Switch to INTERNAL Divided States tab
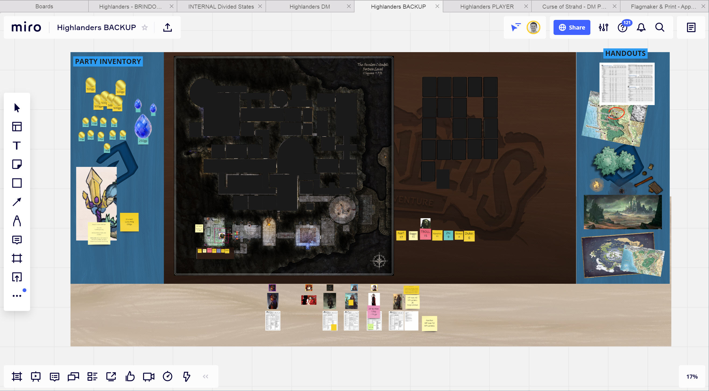The image size is (709, 391). (x=221, y=6)
